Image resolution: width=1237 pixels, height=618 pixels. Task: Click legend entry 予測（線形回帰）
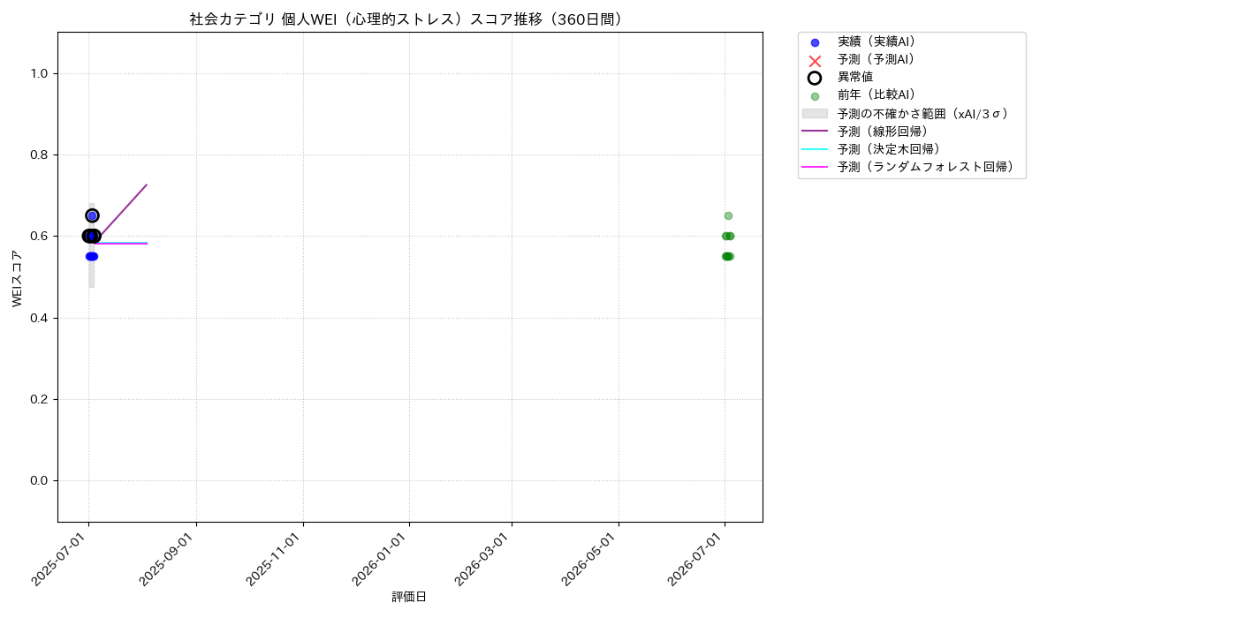[883, 131]
